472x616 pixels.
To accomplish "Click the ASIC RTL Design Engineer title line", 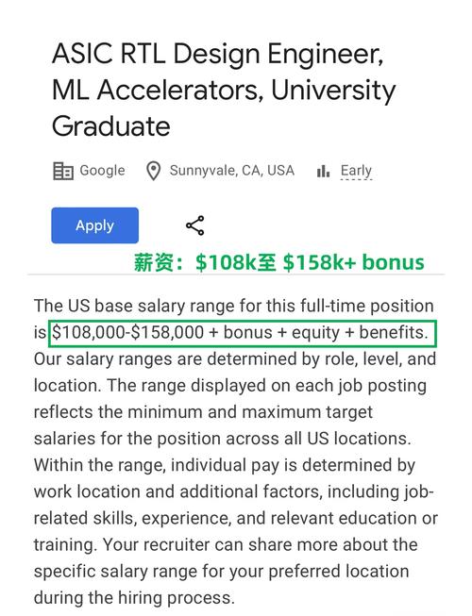I will tap(218, 54).
